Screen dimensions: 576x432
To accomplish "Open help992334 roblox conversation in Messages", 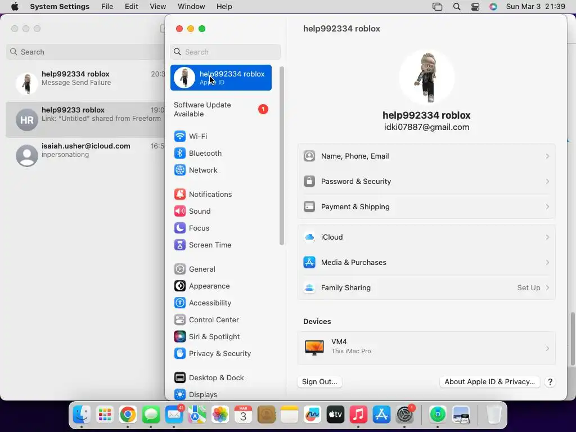I will [x=85, y=83].
